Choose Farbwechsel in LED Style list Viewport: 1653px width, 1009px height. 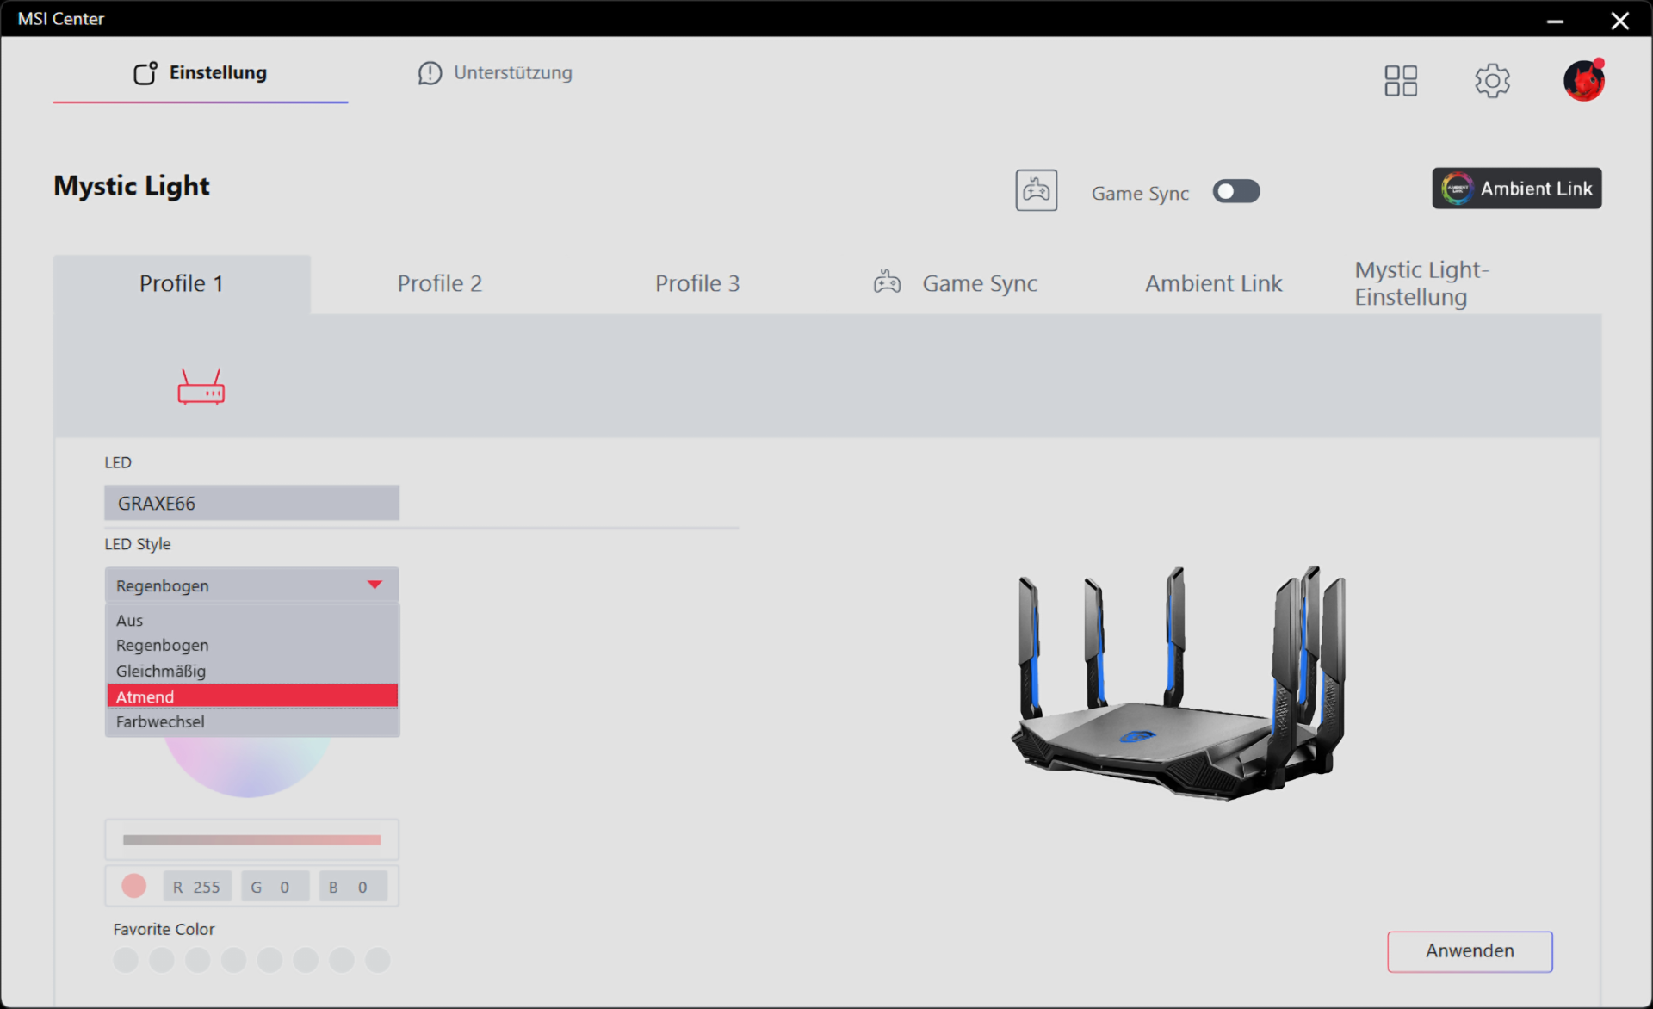point(252,722)
